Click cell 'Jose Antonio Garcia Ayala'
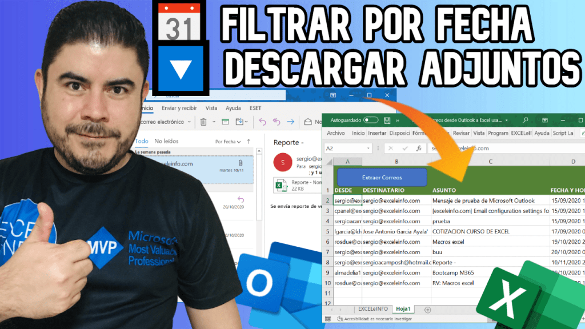 (396, 232)
